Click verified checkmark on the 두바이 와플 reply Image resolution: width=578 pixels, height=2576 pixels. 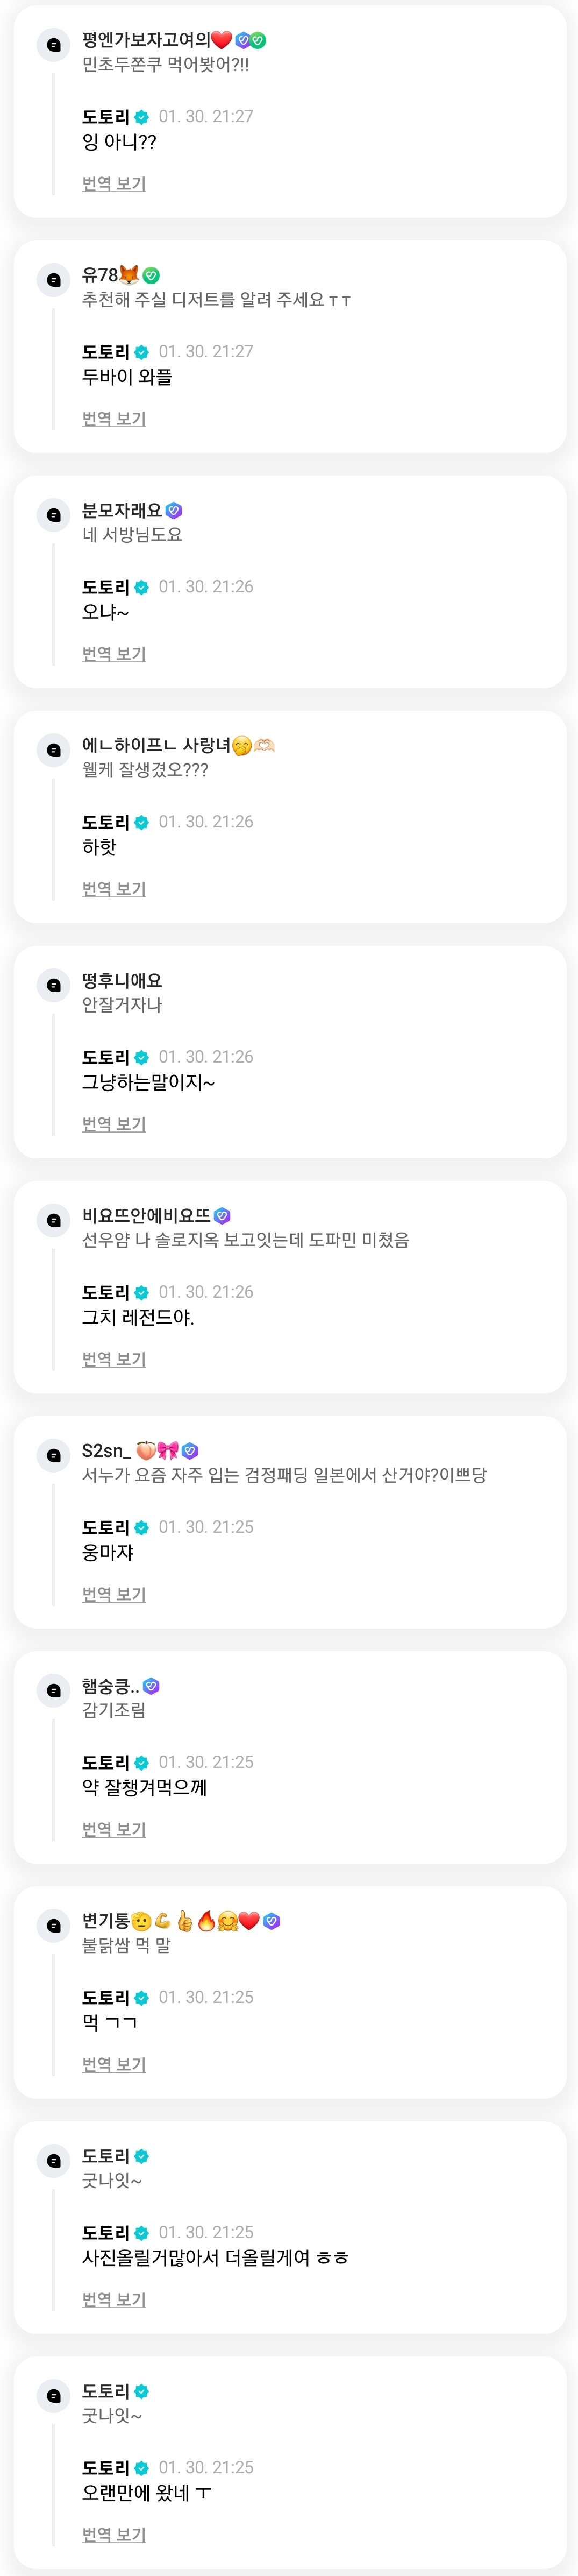pyautogui.click(x=141, y=352)
